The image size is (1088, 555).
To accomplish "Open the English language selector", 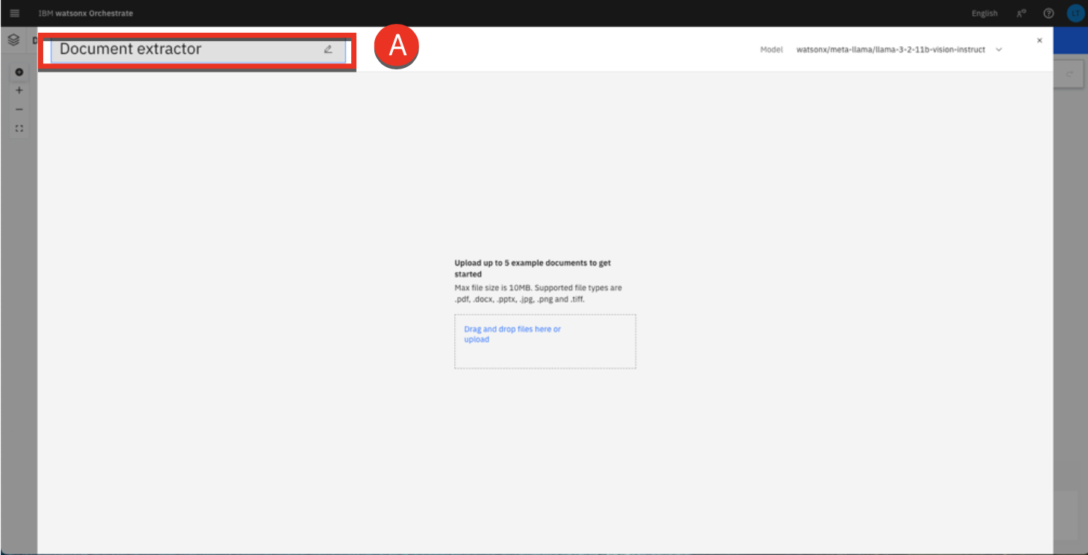I will click(x=984, y=13).
